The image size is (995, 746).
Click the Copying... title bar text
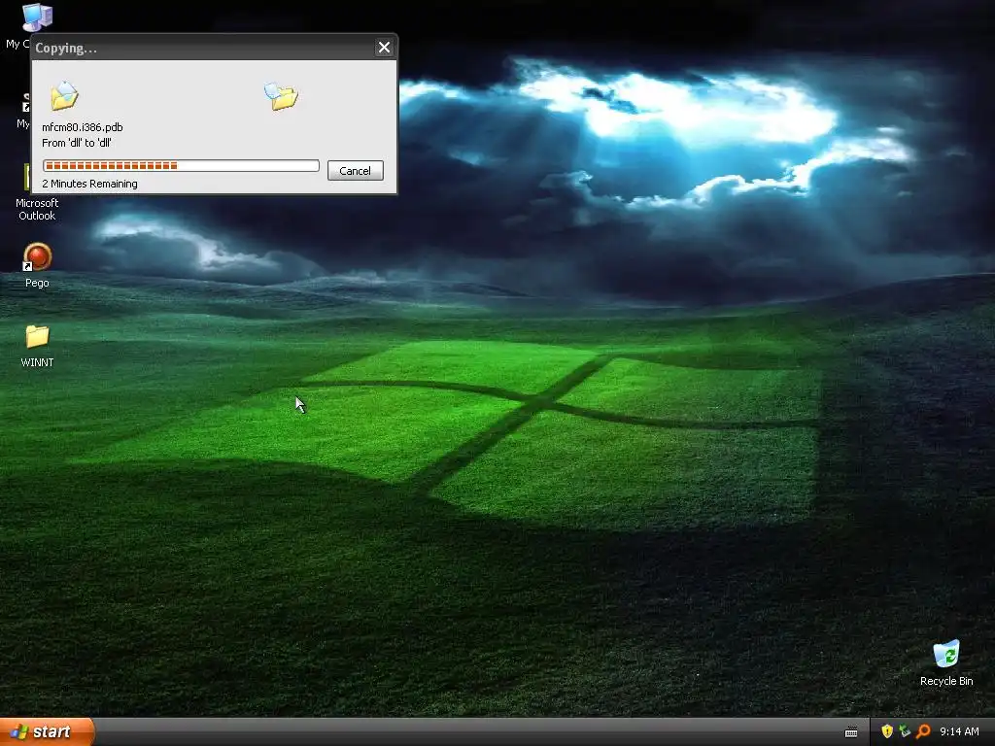point(66,49)
